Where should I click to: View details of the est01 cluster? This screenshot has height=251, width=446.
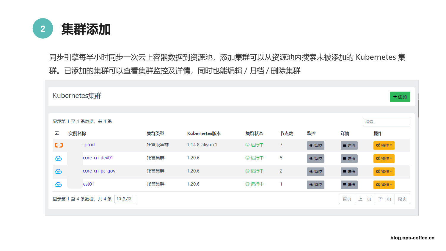(x=349, y=185)
